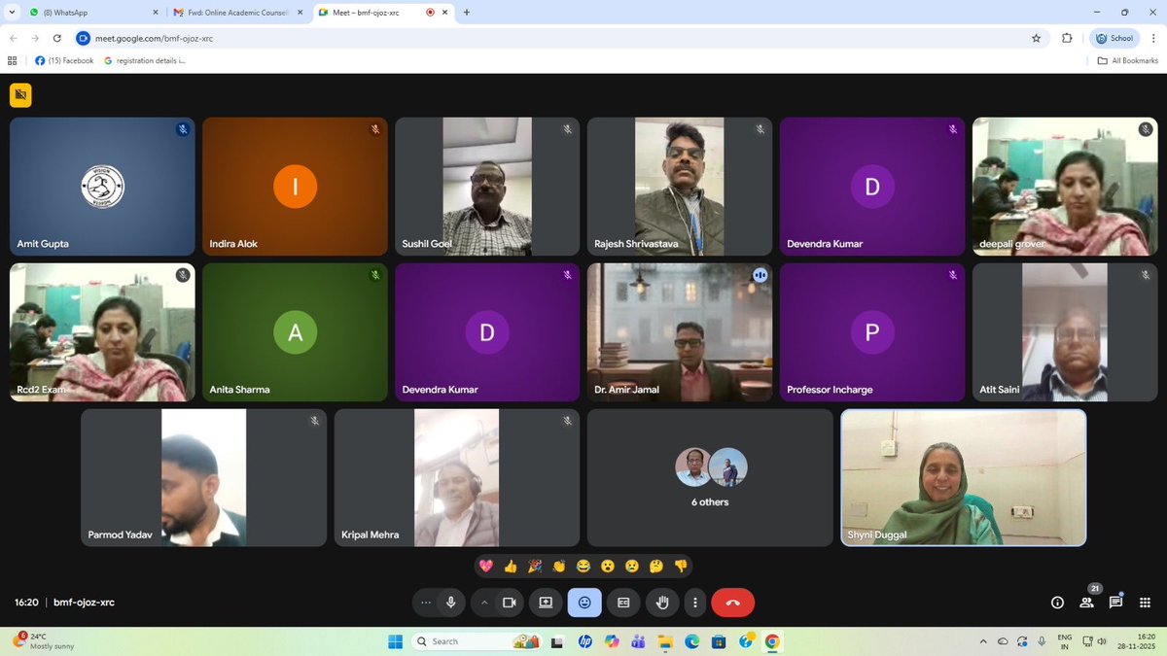Open the video settings chevron
Viewport: 1167px width, 656px height.
coord(484,603)
